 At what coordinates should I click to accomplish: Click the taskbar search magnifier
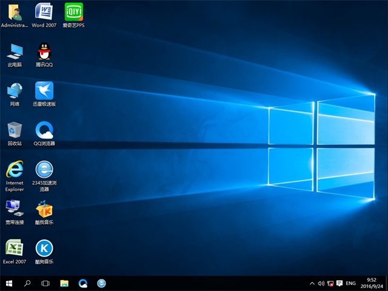[27, 283]
